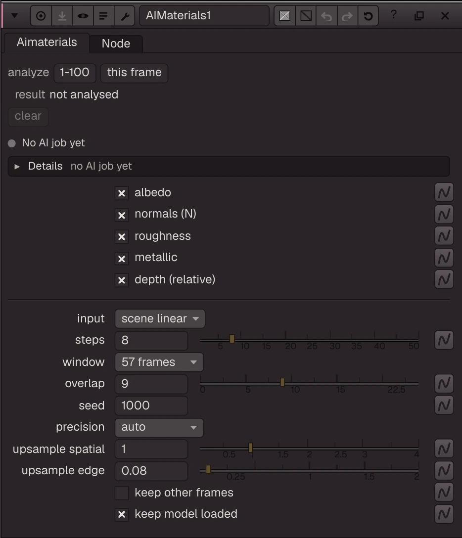The width and height of the screenshot is (462, 538).
Task: Uncheck the normals (N) checkbox
Action: pos(122,215)
